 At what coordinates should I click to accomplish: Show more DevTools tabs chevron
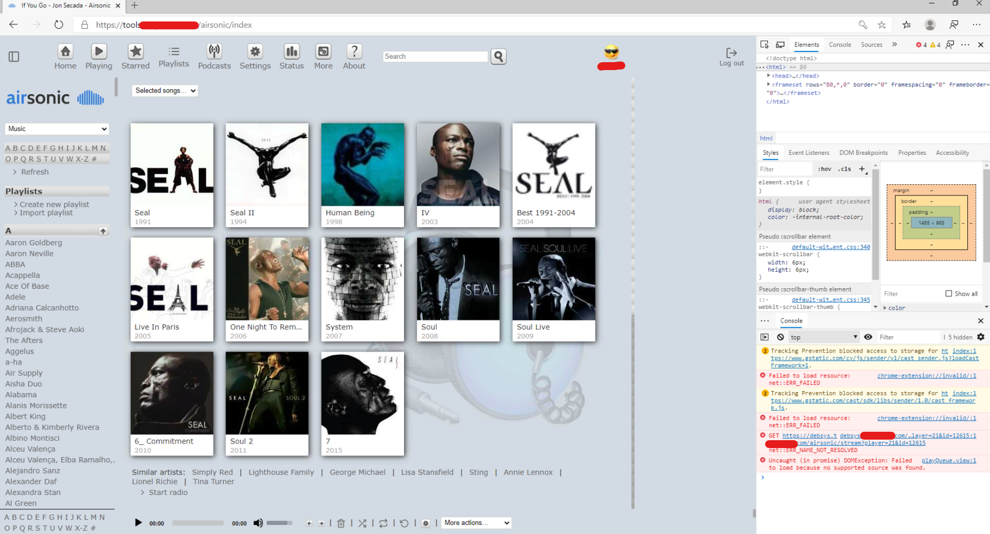pos(895,45)
